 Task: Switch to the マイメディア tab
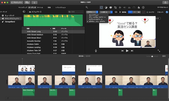tap(23, 7)
